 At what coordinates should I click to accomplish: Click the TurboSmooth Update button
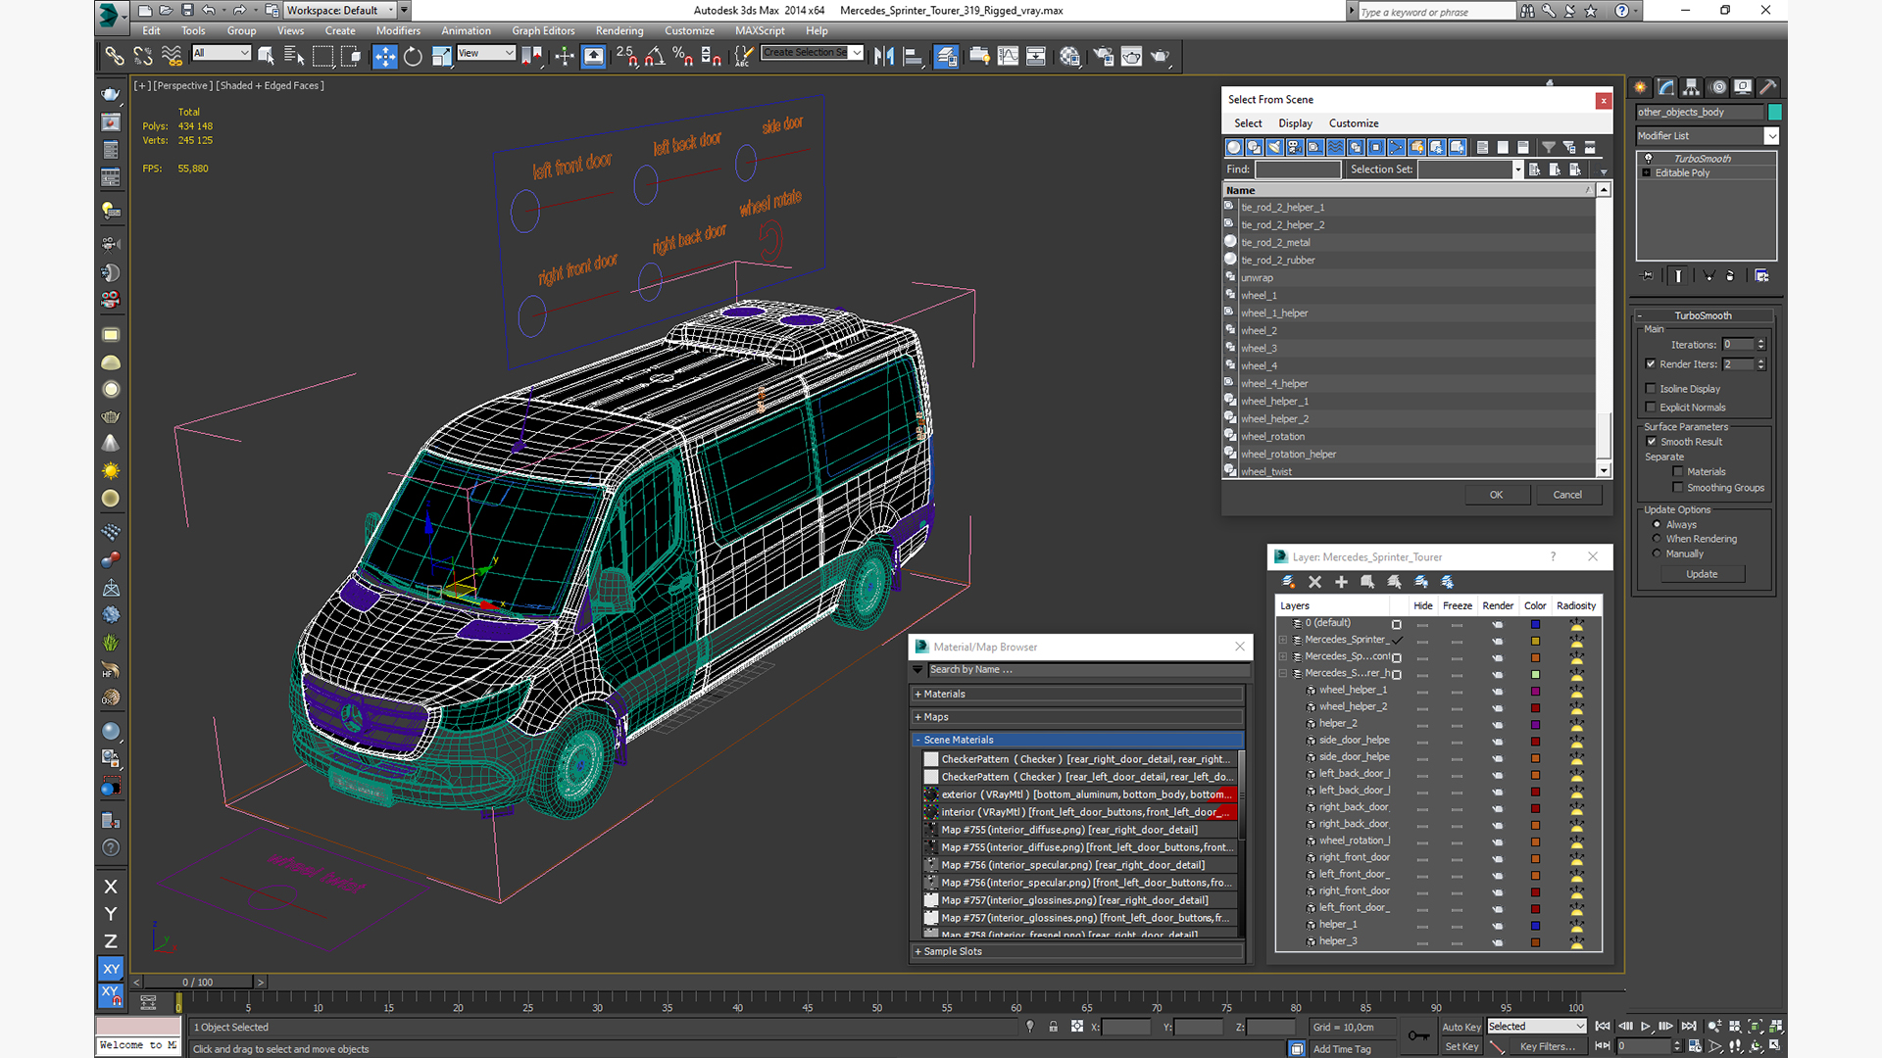(1702, 574)
